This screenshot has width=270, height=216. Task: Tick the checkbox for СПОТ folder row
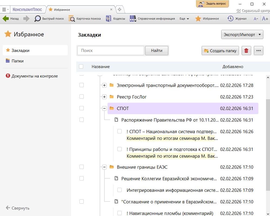pyautogui.click(x=82, y=108)
